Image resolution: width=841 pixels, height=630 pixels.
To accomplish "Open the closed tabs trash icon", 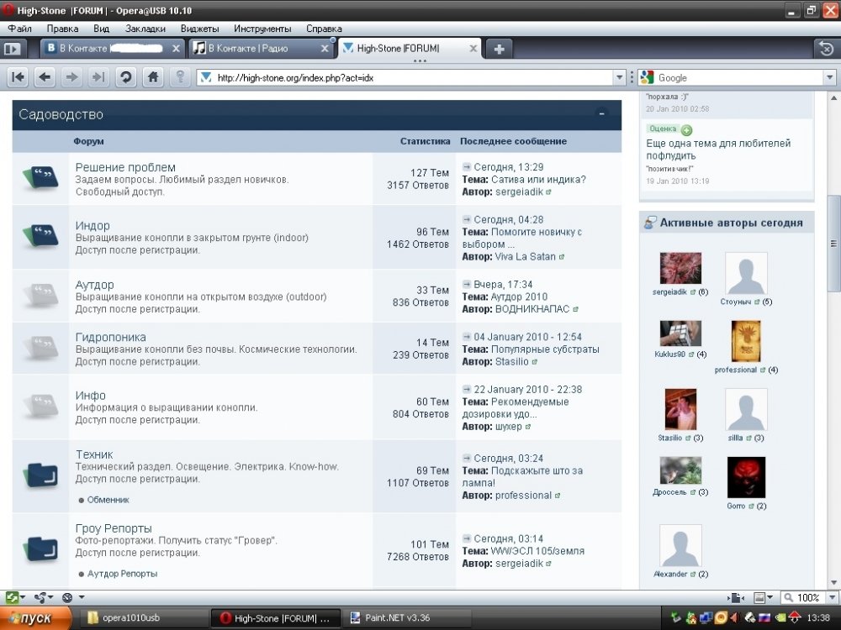I will (x=827, y=49).
